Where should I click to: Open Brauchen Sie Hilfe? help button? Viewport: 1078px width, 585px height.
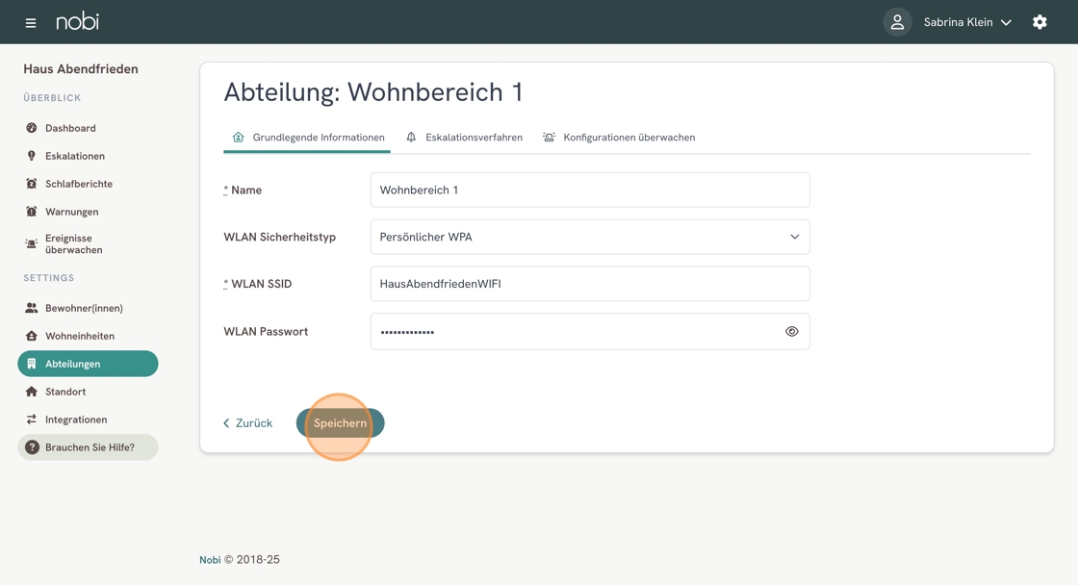88,447
